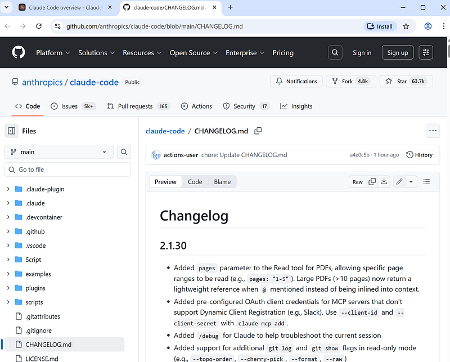Viewport: 450px width, 362px height.
Task: Switch to the Blame view
Action: pos(222,182)
